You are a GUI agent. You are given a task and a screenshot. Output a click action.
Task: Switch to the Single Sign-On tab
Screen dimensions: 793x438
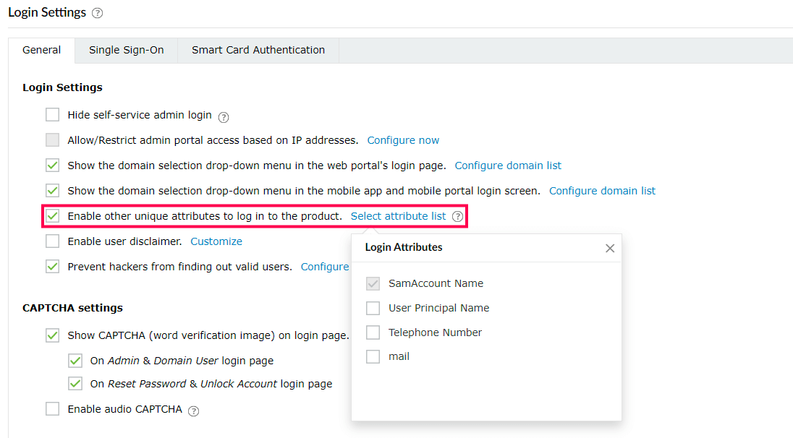pyautogui.click(x=127, y=51)
